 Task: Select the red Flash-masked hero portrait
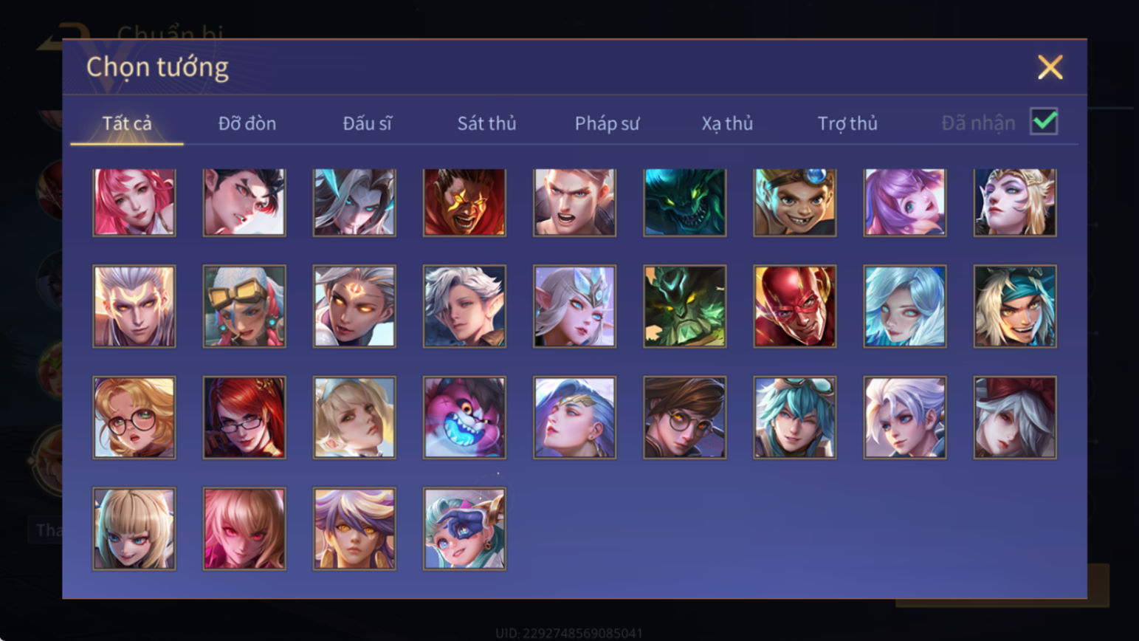[x=794, y=306]
